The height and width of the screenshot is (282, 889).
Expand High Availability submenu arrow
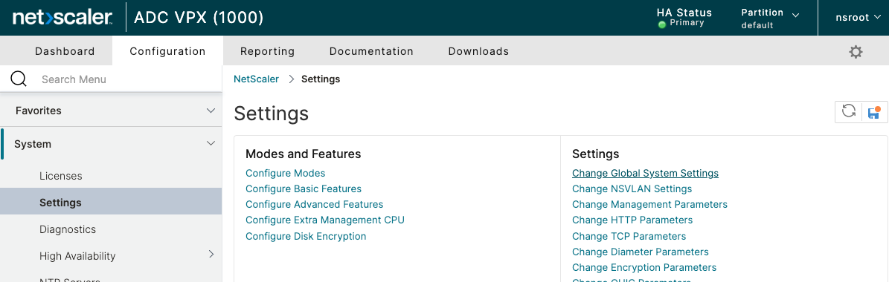click(211, 255)
